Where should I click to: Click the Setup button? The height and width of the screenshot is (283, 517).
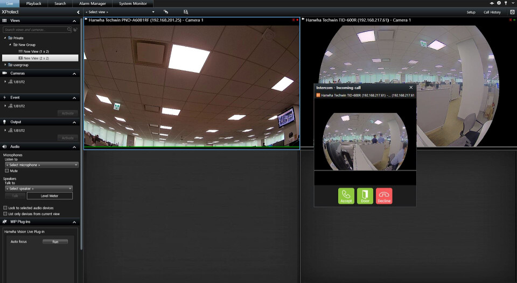pos(471,12)
